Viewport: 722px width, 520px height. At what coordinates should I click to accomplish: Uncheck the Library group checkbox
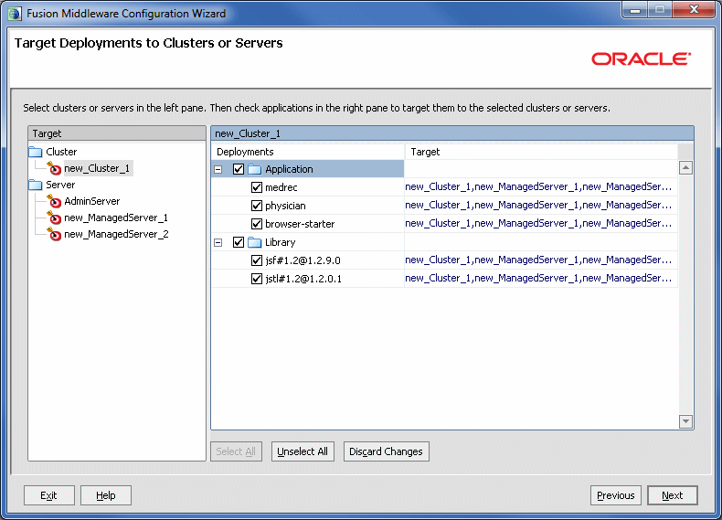(238, 242)
